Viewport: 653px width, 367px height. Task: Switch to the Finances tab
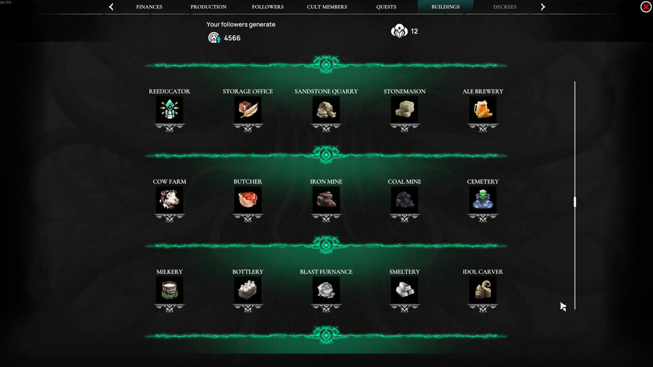pyautogui.click(x=149, y=6)
